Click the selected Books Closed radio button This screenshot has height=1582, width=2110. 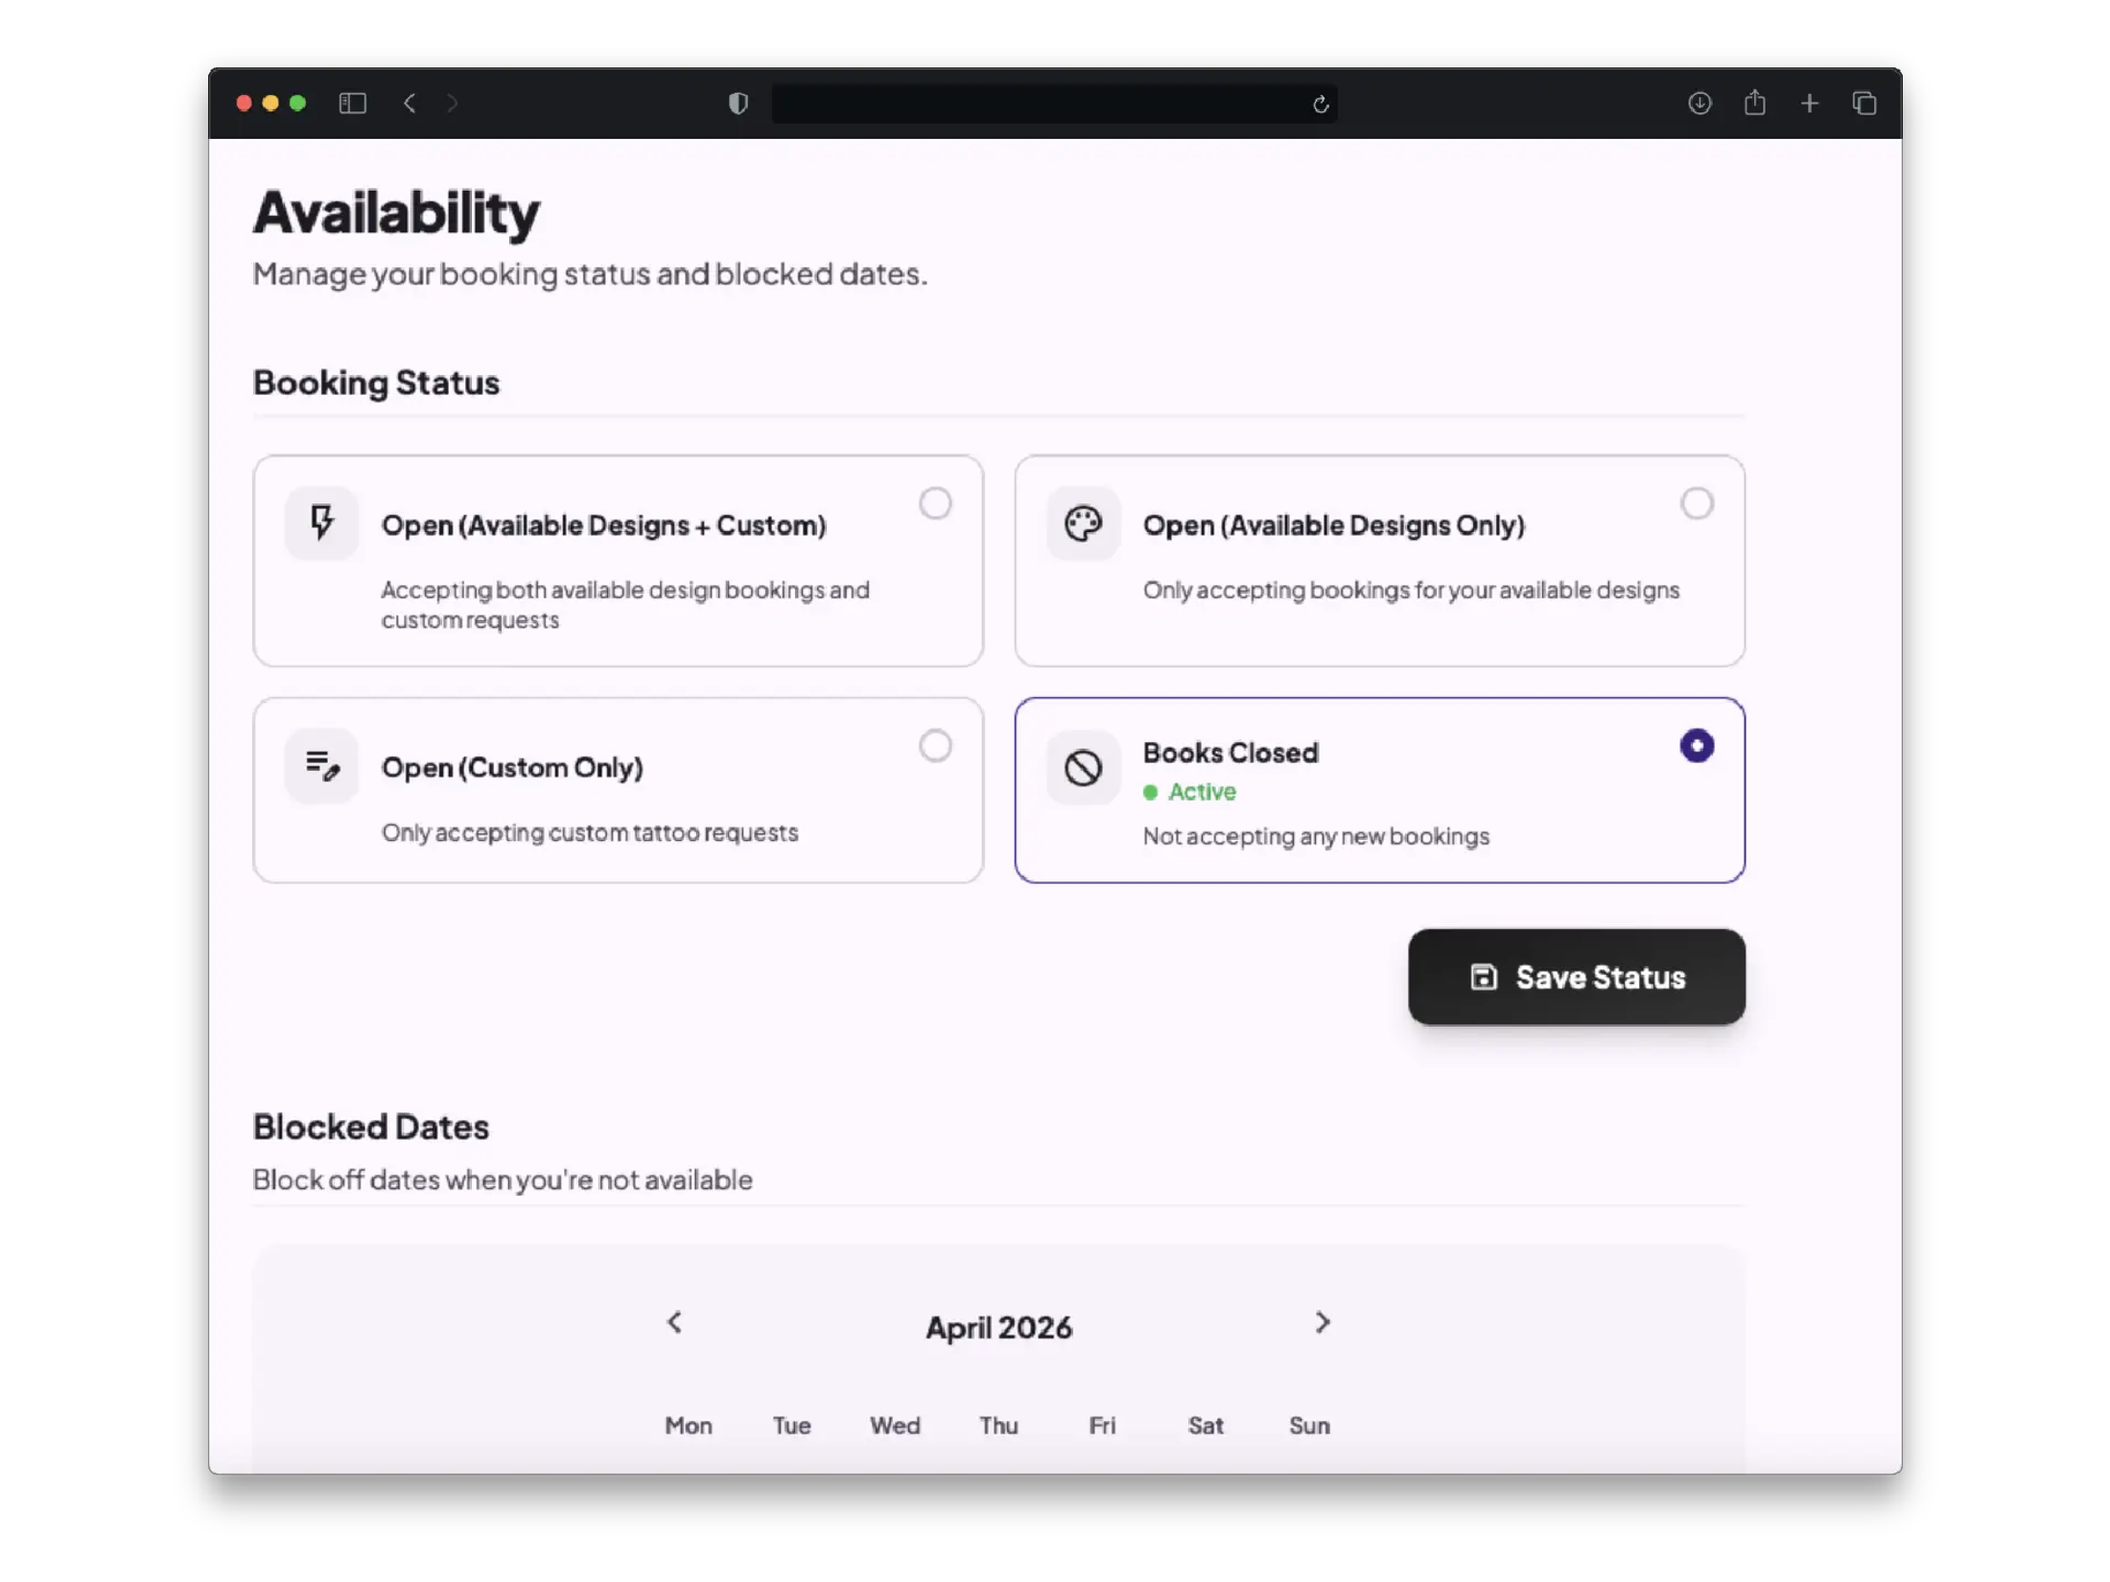(x=1697, y=745)
